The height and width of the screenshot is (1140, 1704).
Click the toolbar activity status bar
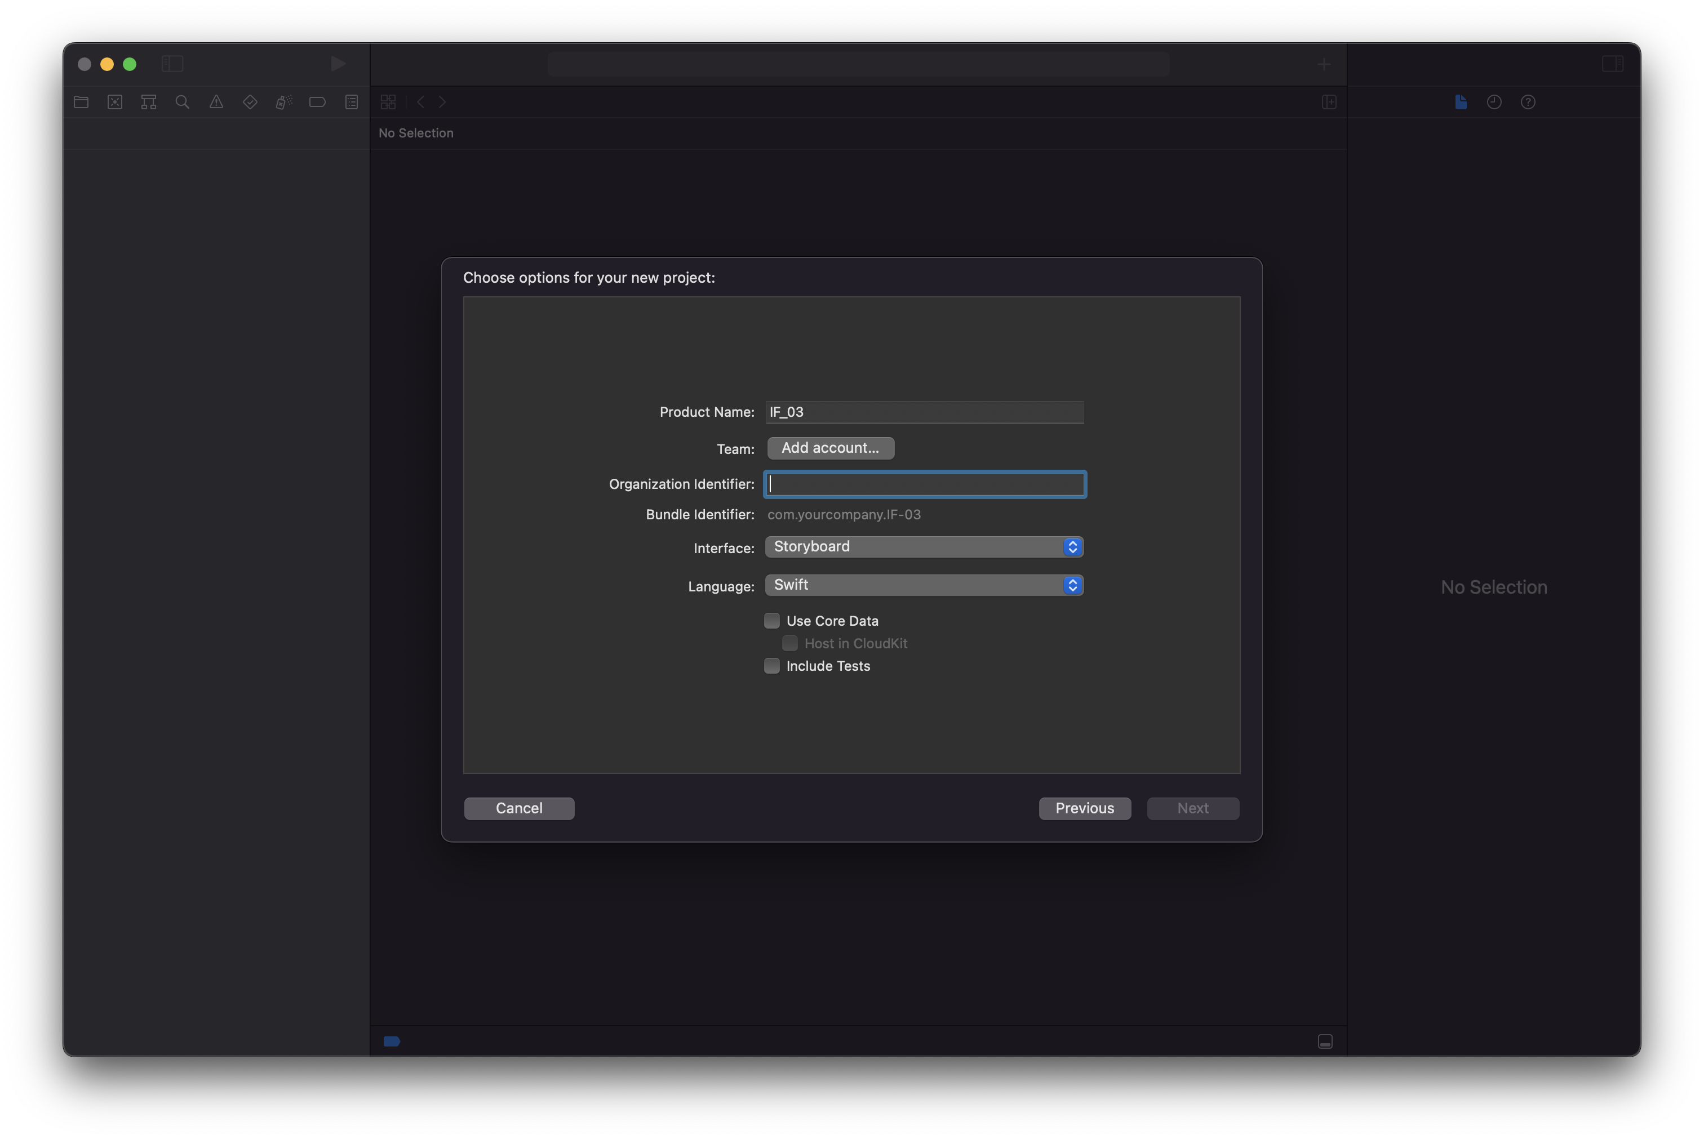click(858, 64)
